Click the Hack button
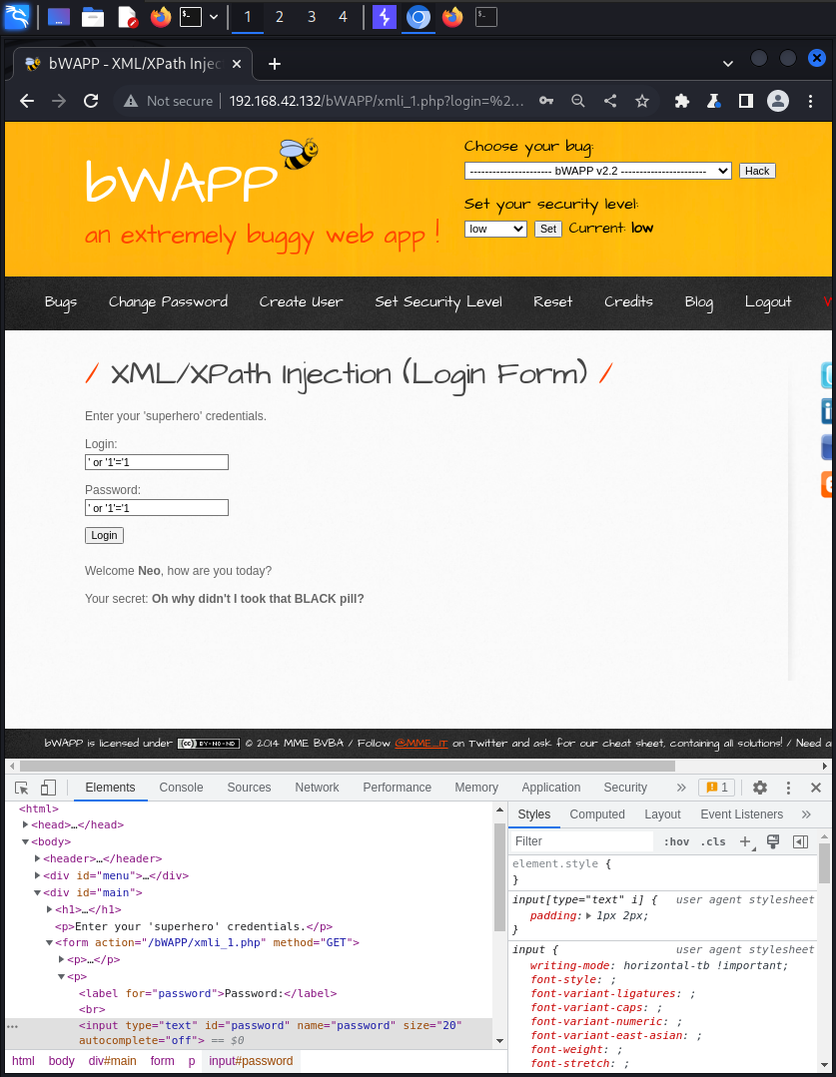 click(757, 171)
